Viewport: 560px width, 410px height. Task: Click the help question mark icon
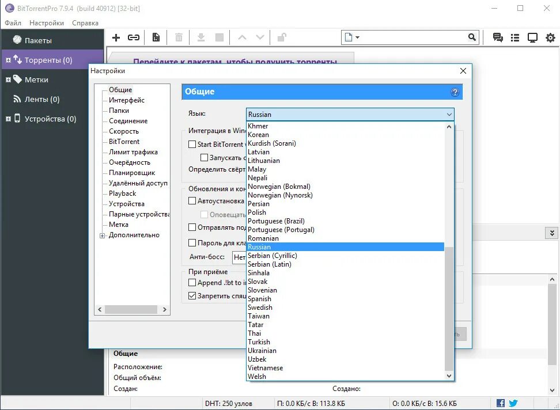coord(455,92)
